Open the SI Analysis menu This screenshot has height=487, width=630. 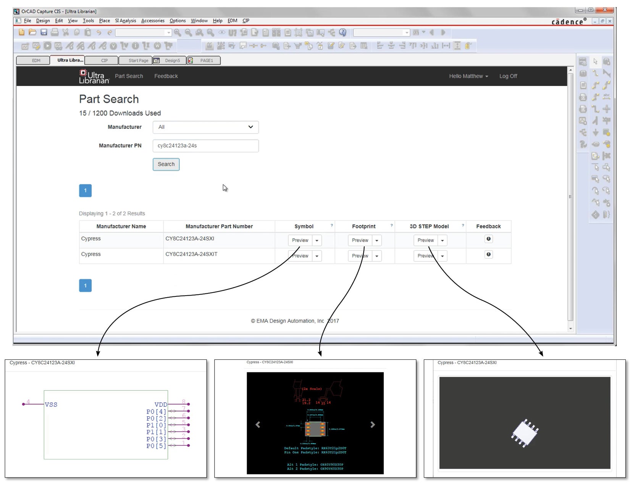click(125, 21)
